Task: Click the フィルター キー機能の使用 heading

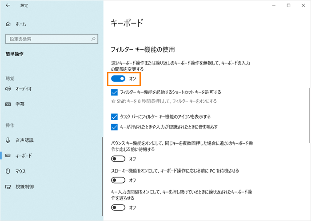Action: click(x=143, y=49)
